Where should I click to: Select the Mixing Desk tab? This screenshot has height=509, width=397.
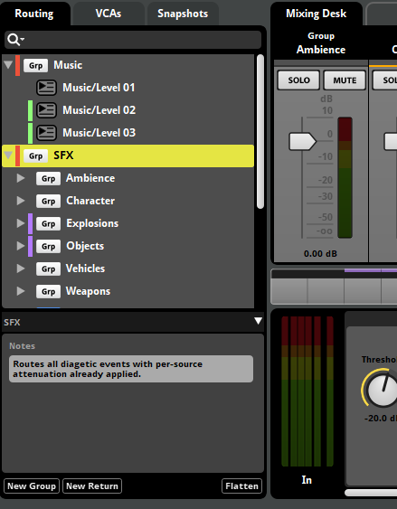point(317,14)
